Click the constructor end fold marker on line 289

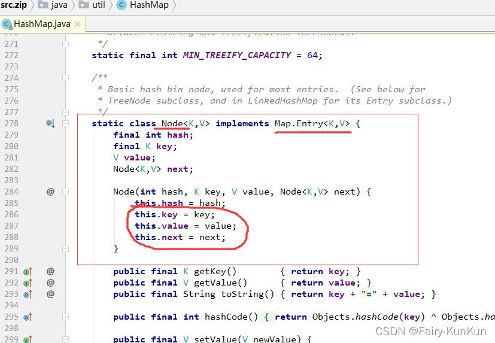coord(66,248)
